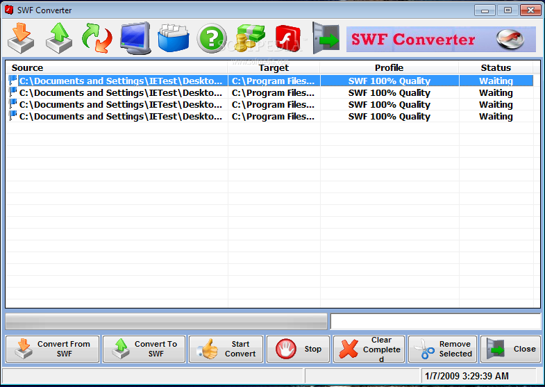545x387 pixels.
Task: Click the SWF Converter banner logo
Action: 441,40
